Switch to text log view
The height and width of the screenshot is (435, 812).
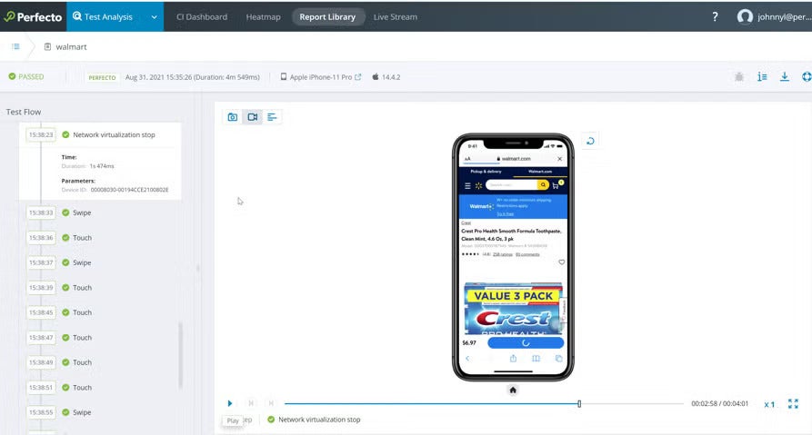pos(272,117)
